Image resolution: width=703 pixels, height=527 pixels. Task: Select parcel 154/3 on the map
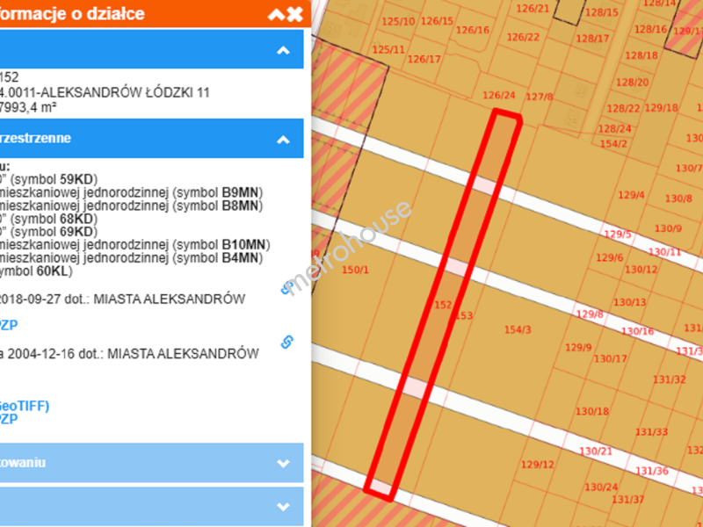pos(518,330)
